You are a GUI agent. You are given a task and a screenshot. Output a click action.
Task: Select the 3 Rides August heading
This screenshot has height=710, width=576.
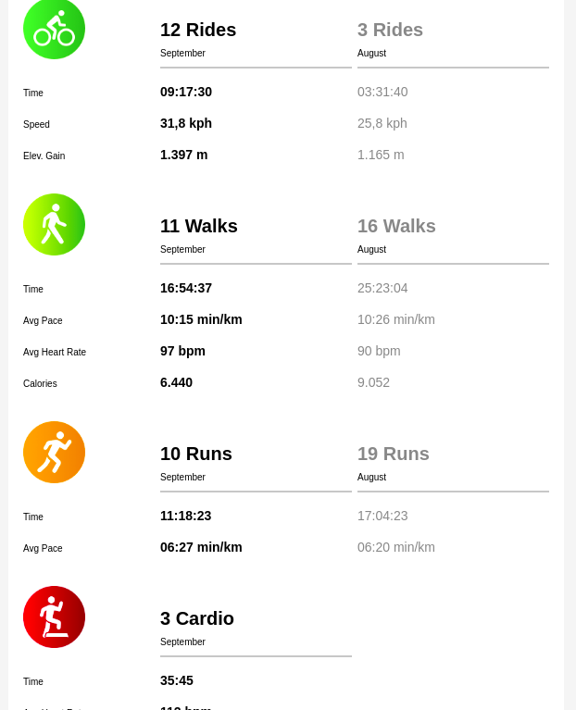[390, 30]
